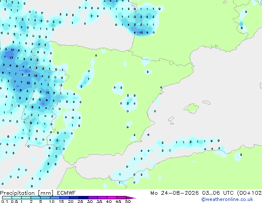The width and height of the screenshot is (262, 203).
Task: Open the weatheronline.co.uk link
Action: click(x=227, y=199)
